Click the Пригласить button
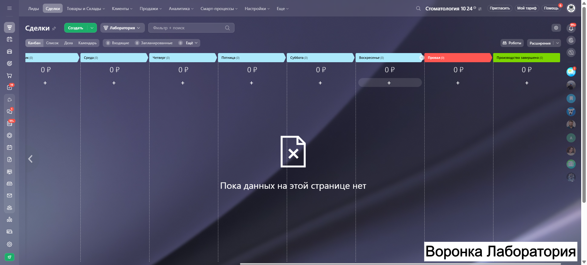This screenshot has height=265, width=587. (x=500, y=8)
